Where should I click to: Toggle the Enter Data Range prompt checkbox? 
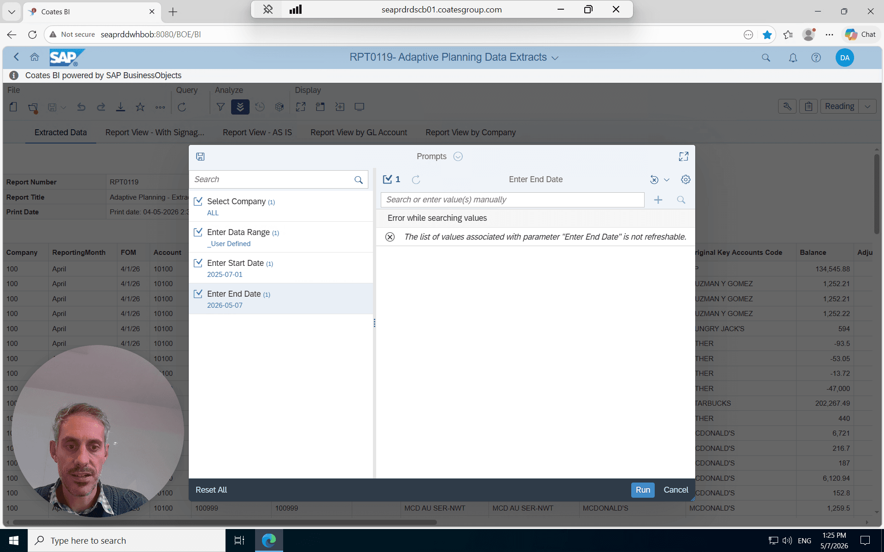coord(198,232)
